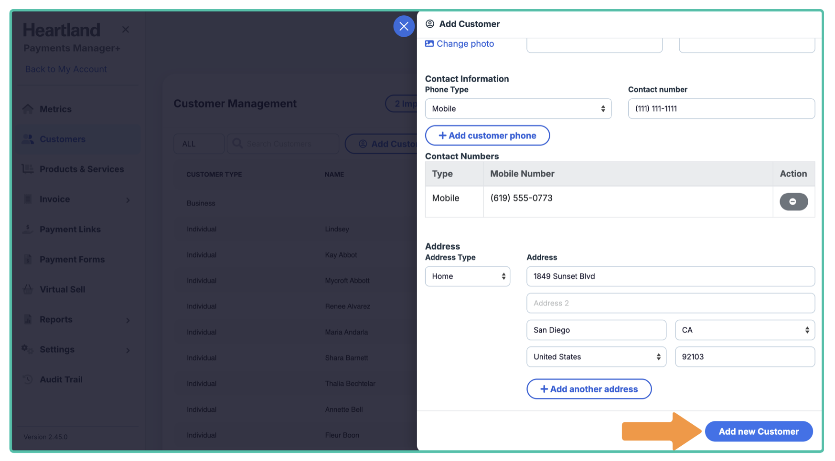The height and width of the screenshot is (461, 835).
Task: Click the Add new Customer button
Action: tap(758, 431)
